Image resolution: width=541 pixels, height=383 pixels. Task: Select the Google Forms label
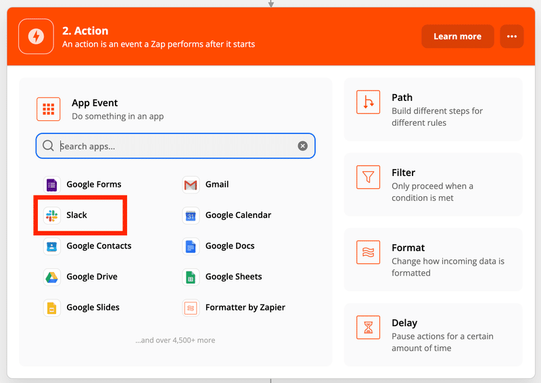94,185
